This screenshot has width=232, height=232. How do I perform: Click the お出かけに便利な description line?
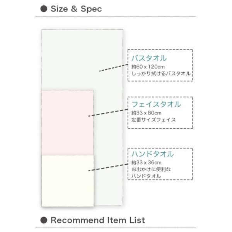151,169
